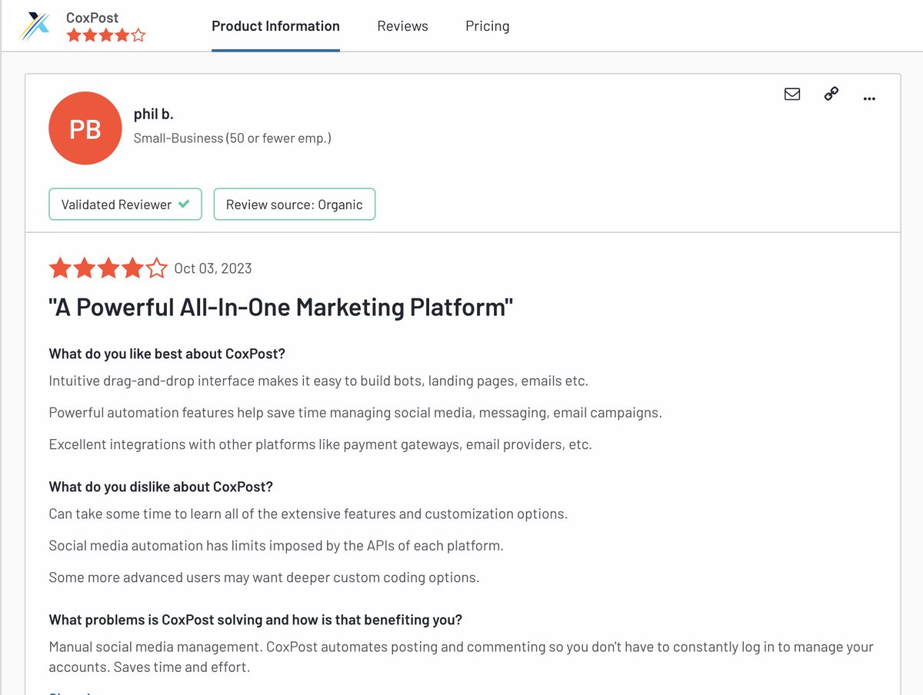Image resolution: width=923 pixels, height=695 pixels.
Task: Click the header CoxPost star rating
Action: point(105,35)
